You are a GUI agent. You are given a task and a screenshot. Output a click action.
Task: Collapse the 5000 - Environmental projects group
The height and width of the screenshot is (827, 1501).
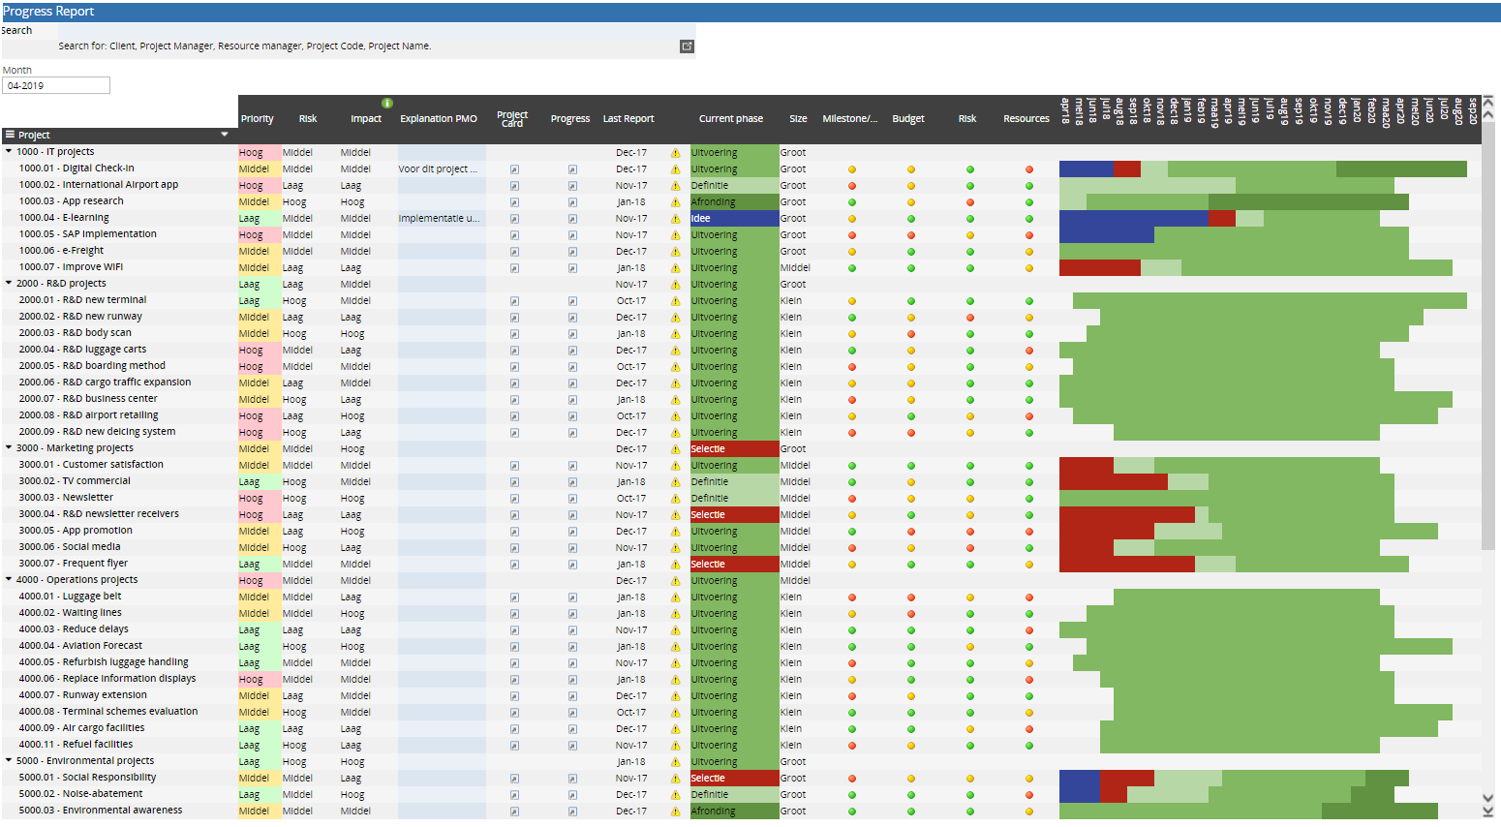[x=9, y=761]
